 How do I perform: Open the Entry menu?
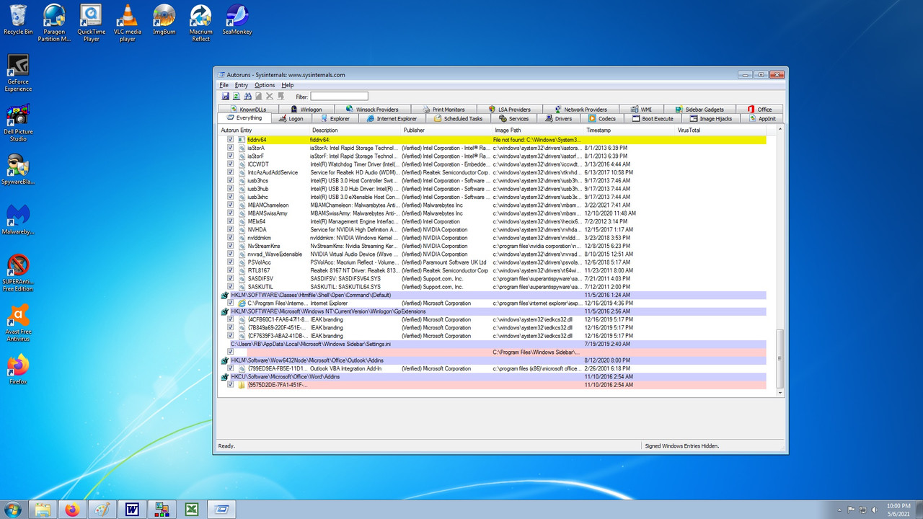coord(241,85)
